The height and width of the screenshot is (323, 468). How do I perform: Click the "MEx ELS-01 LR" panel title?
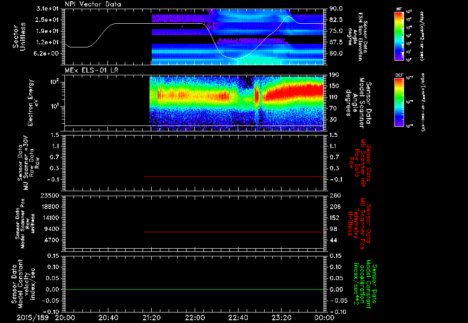coord(91,70)
